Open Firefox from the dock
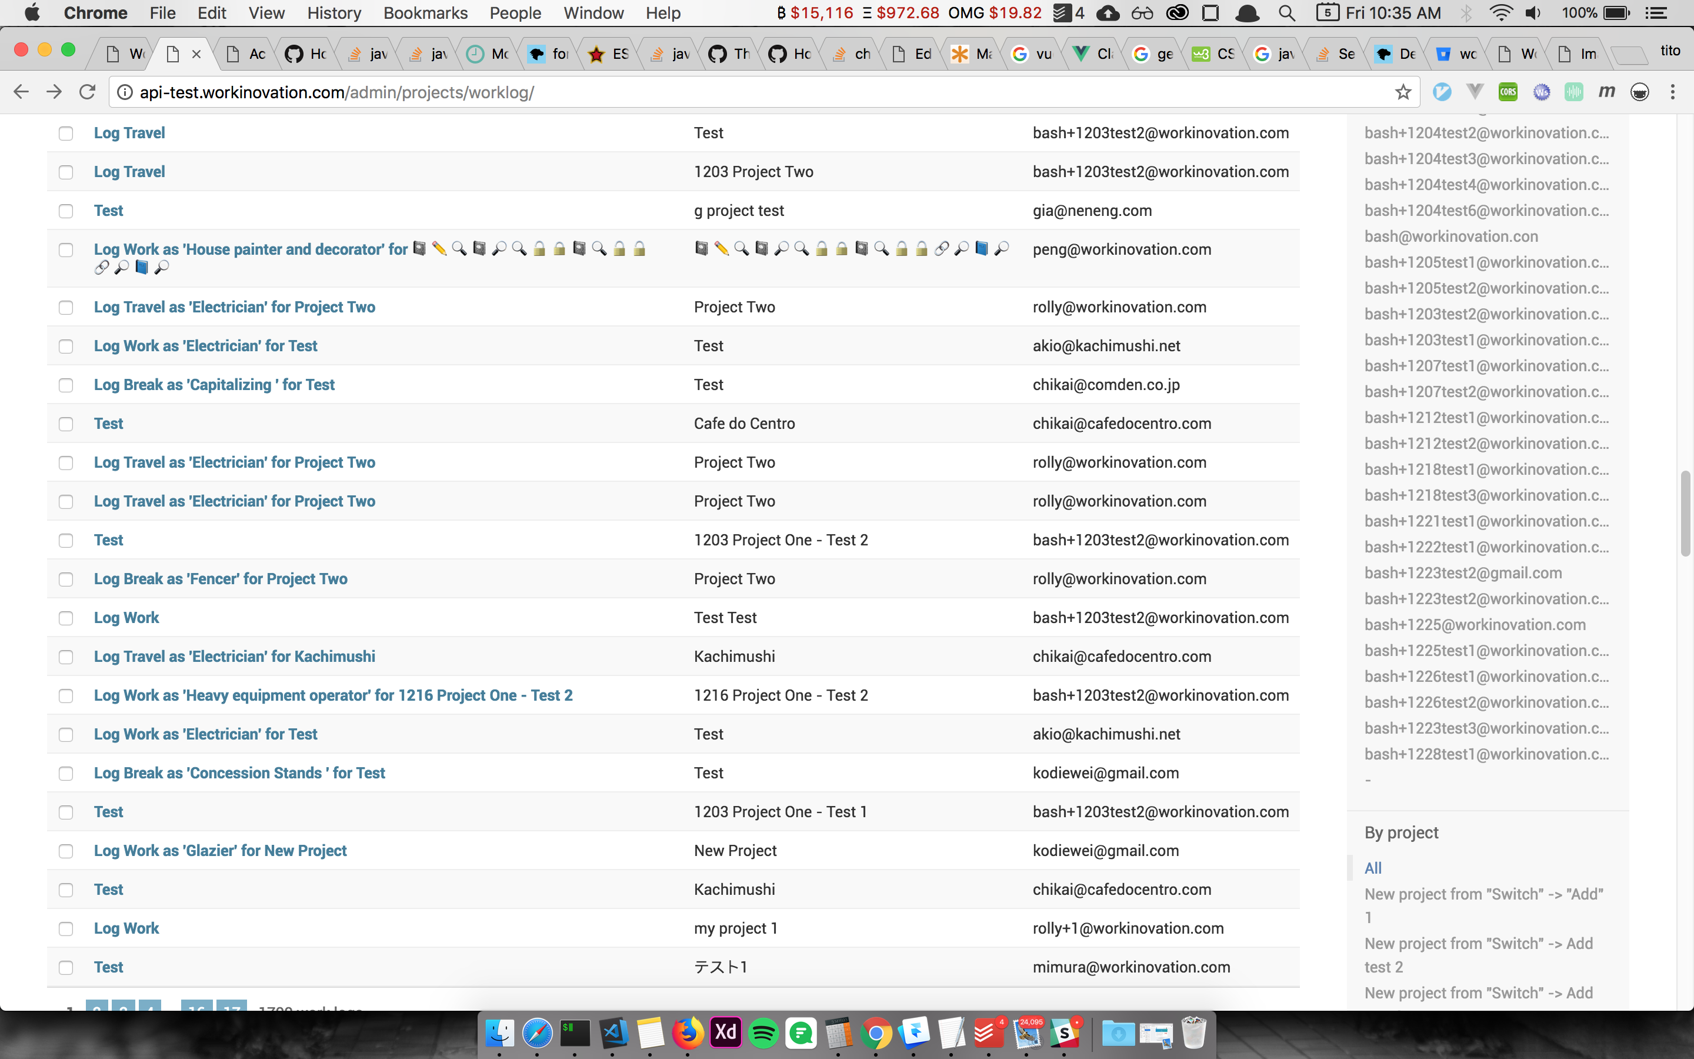This screenshot has height=1059, width=1694. click(x=688, y=1033)
